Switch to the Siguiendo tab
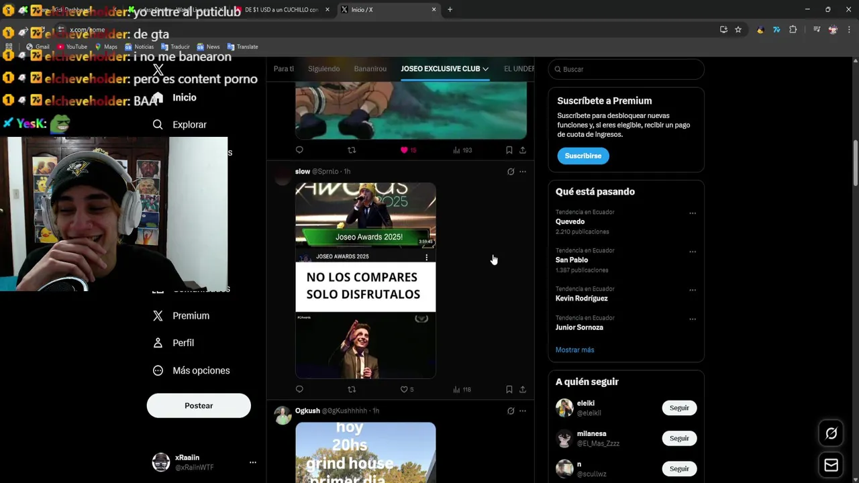This screenshot has height=483, width=859. pos(324,68)
